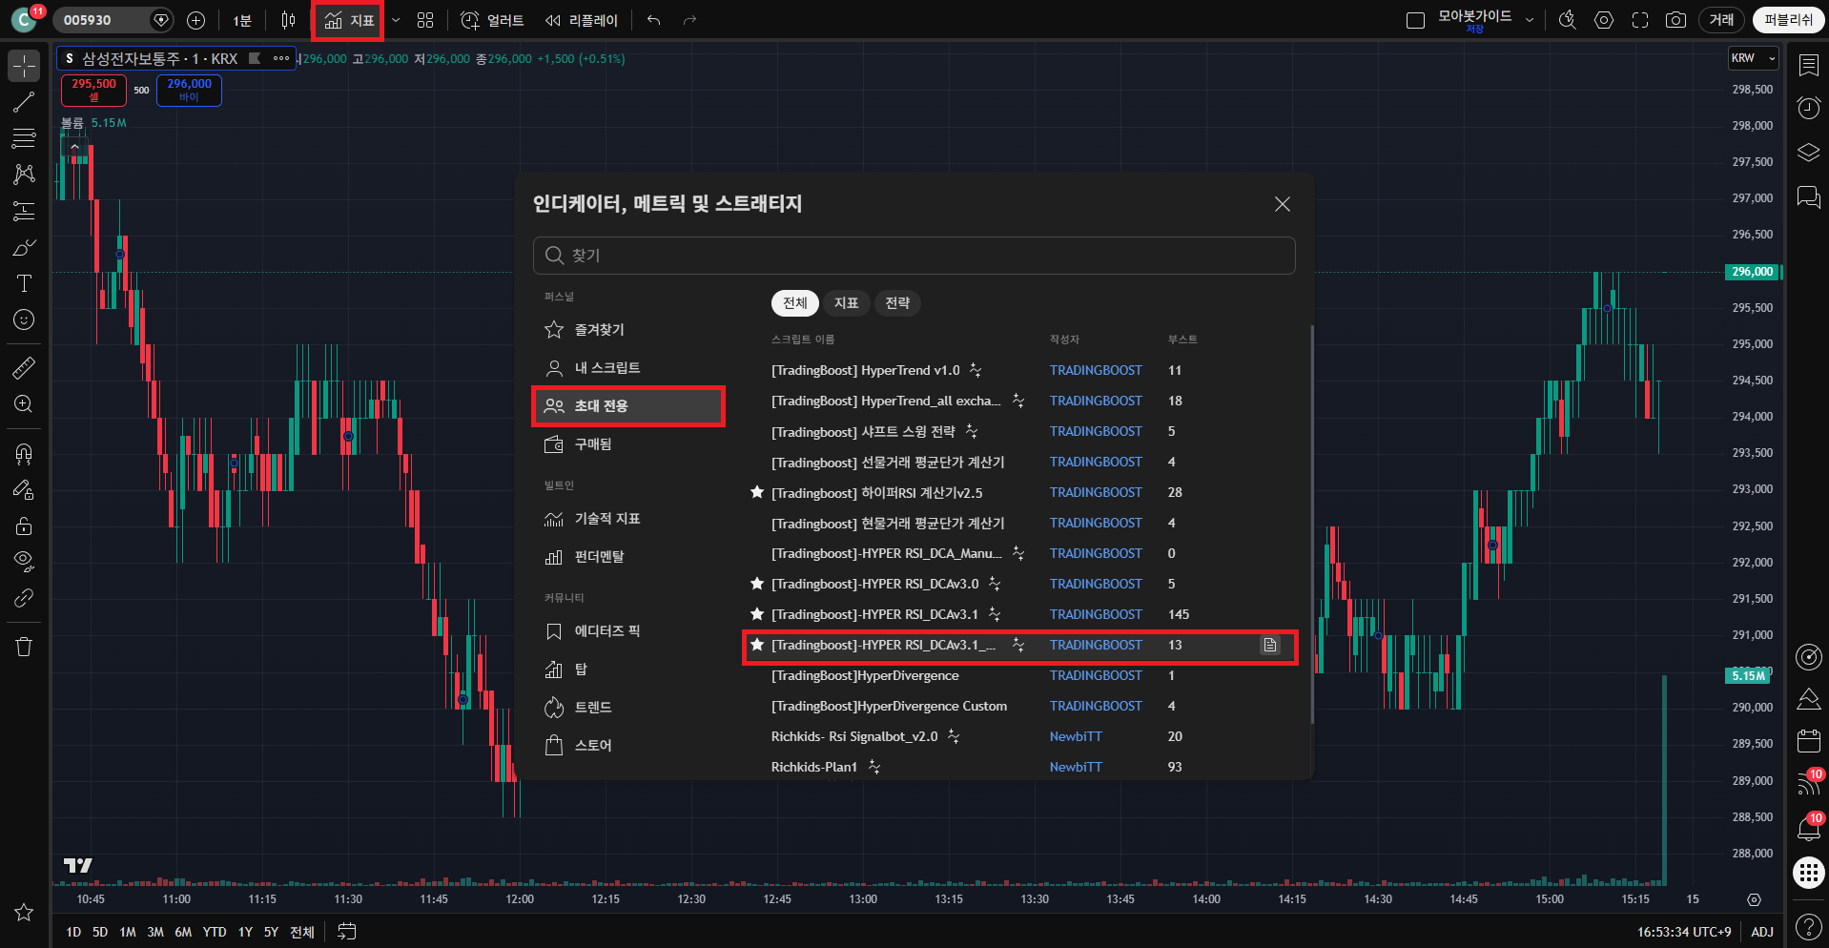Unfavorite 하이퍼RSI 계산기v2.5 star
Viewport: 1829px width, 948px height.
coord(757,492)
